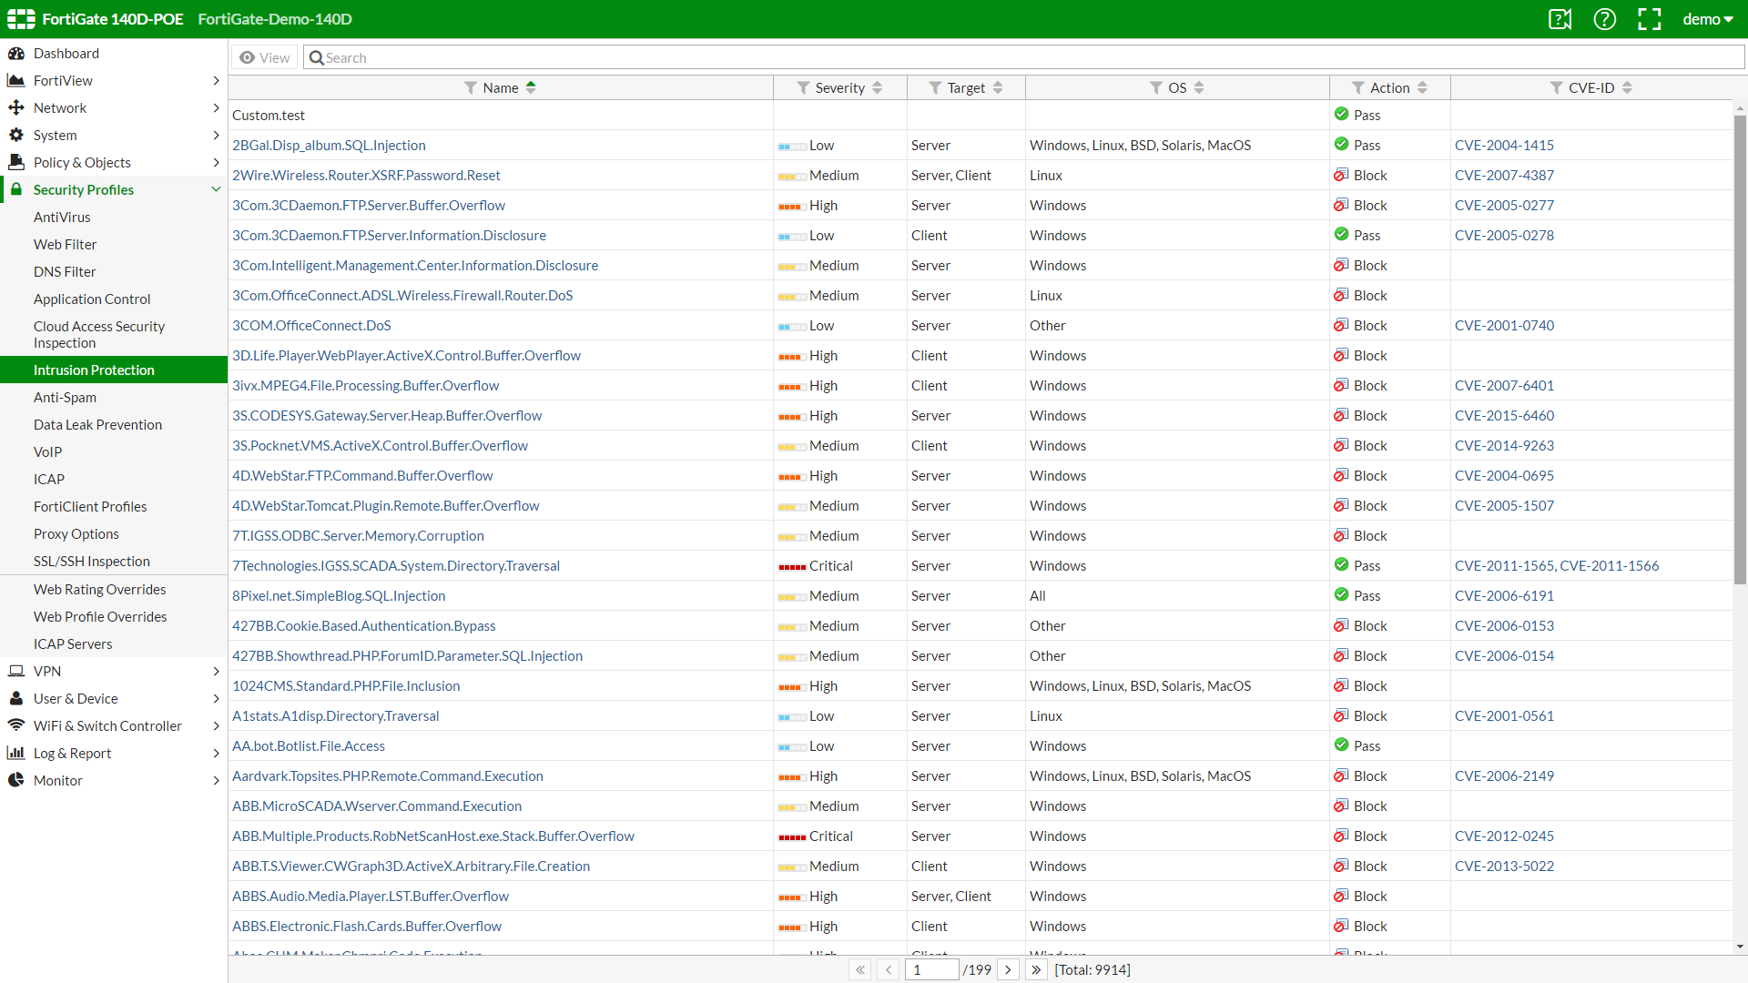Open the CVE-2004-1415 link
Screen dimensions: 1748x983
click(x=1504, y=145)
